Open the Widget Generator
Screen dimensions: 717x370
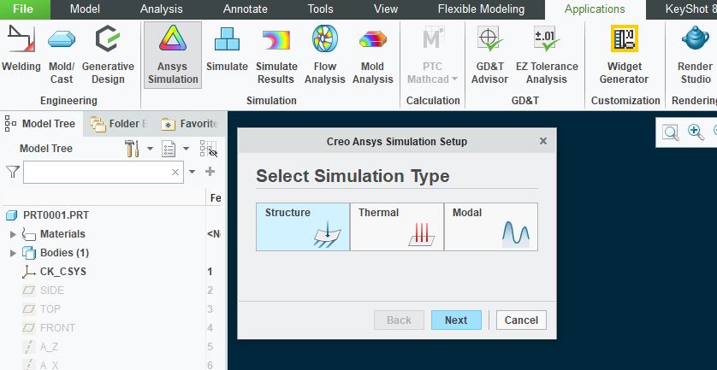625,55
